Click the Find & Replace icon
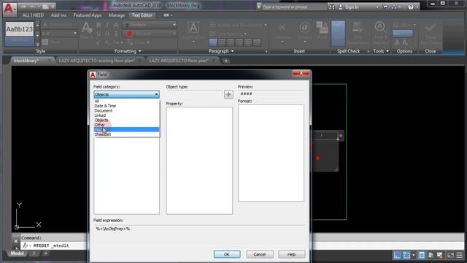This screenshot has height=263, width=467. (380, 28)
